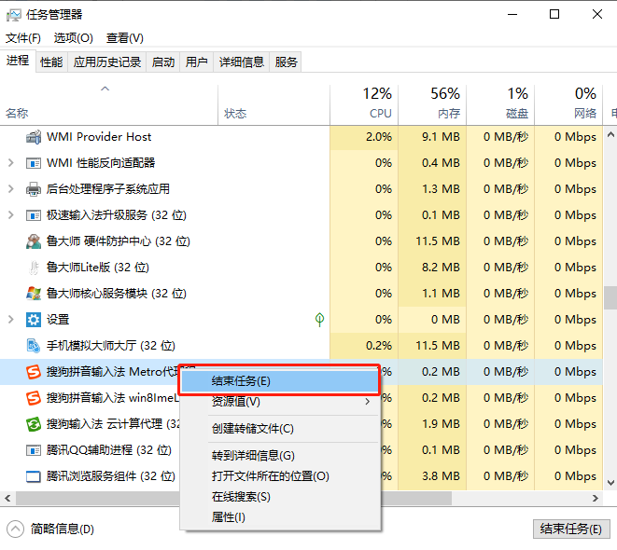Select the 后台处理程序子系统应用 1.3 MB cell
Viewport: 617px width, 550px height.
[x=432, y=189]
